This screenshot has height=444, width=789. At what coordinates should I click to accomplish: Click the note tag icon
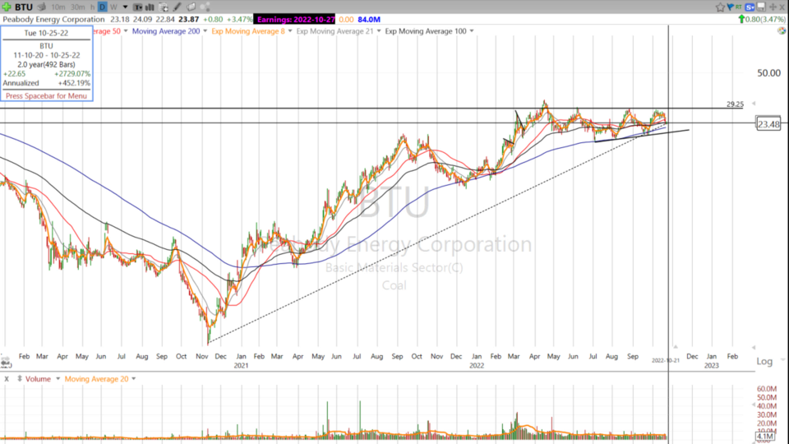point(191,7)
